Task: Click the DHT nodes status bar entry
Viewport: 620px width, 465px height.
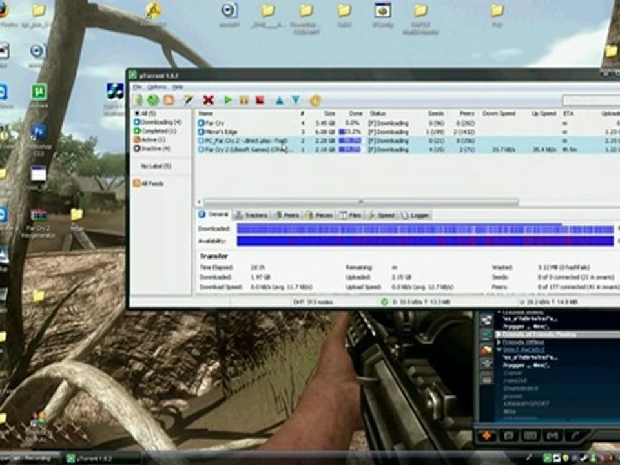Action: [x=313, y=302]
